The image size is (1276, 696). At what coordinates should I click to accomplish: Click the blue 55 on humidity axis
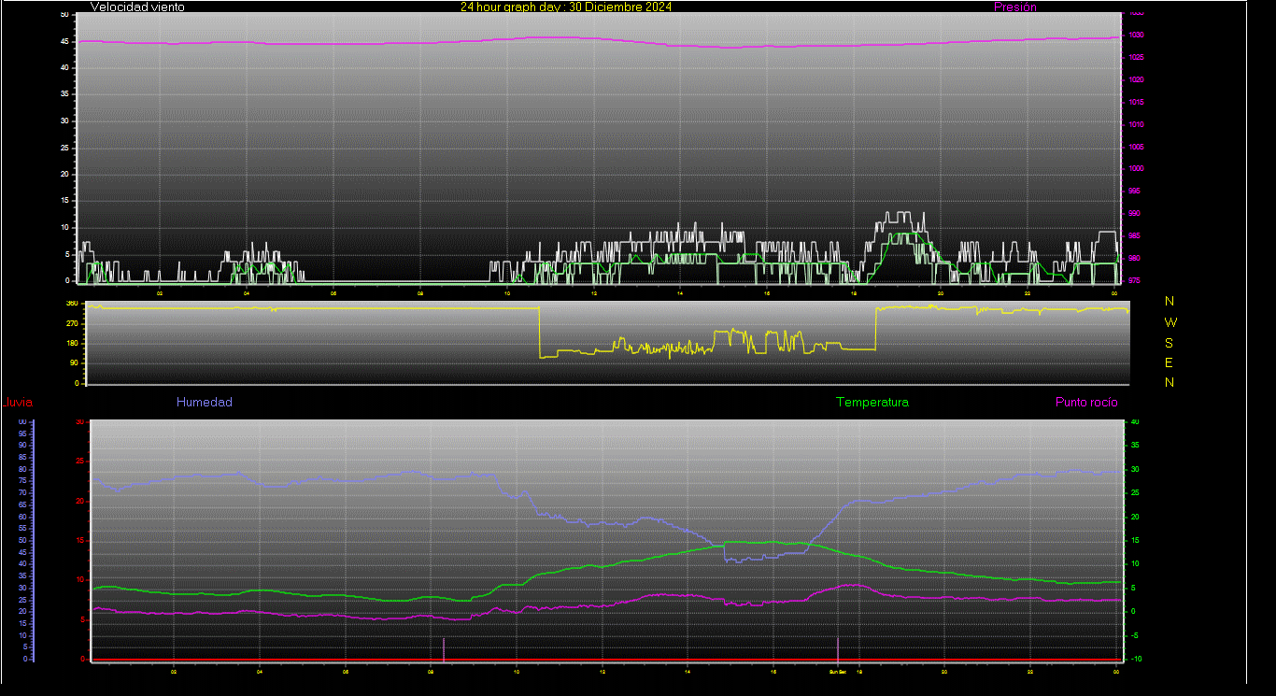coord(21,529)
